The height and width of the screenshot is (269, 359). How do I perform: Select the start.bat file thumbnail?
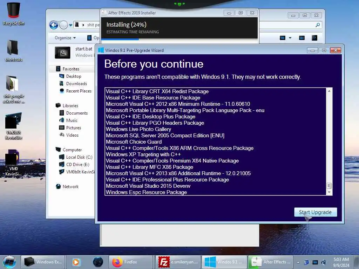click(x=62, y=53)
